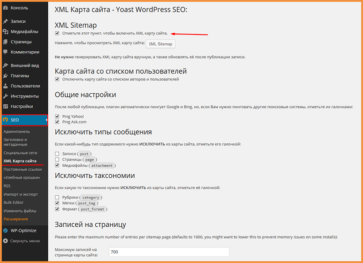363x263 pixels.
Task: Uncheck the Ping Ask.com checkbox
Action: (57, 122)
